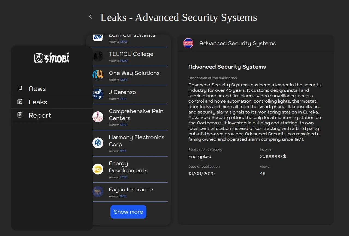349x236 pixels.
Task: Open the News menu item
Action: [x=37, y=89]
